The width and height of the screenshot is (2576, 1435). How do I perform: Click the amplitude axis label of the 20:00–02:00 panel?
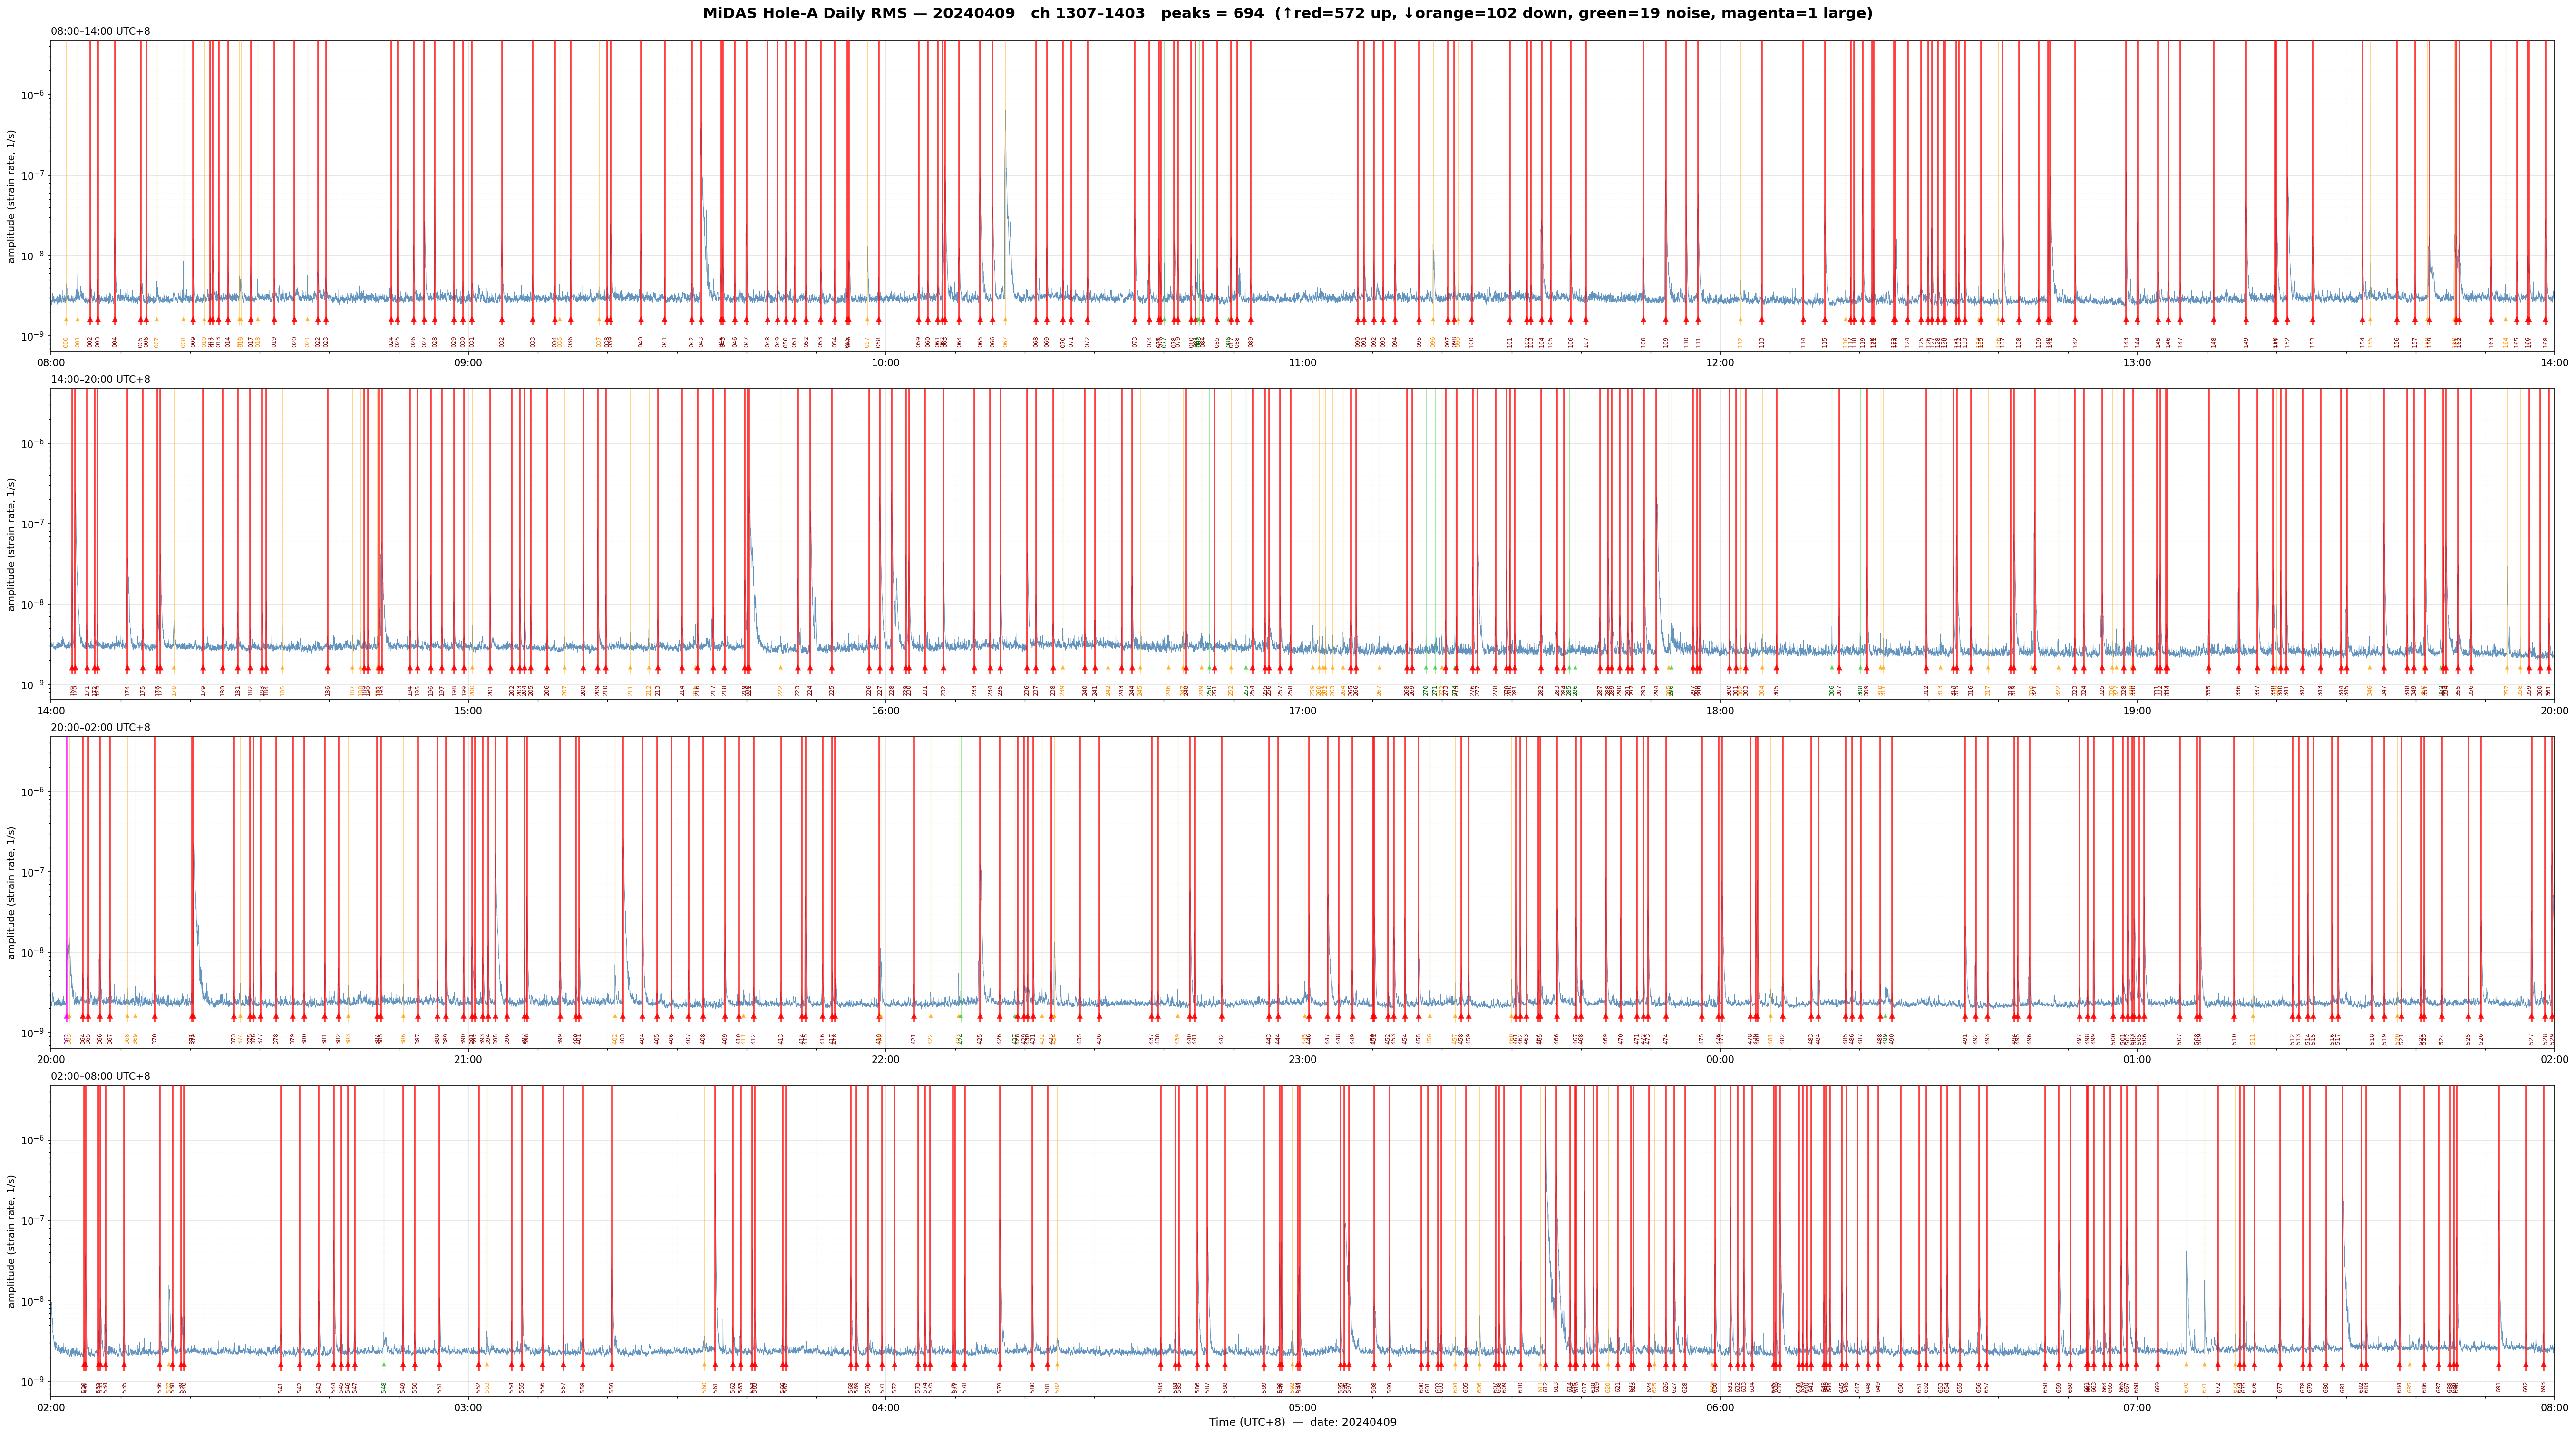(12, 893)
